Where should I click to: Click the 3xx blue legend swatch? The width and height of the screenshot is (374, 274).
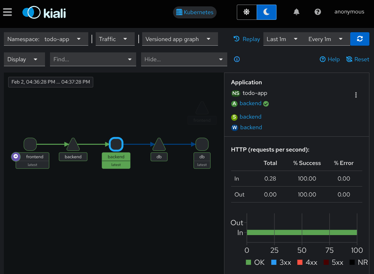pyautogui.click(x=274, y=262)
